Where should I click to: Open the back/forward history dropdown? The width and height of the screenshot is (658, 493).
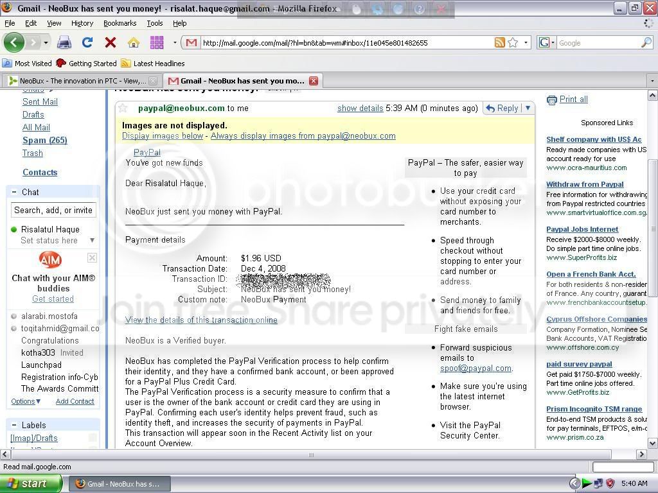coord(46,43)
